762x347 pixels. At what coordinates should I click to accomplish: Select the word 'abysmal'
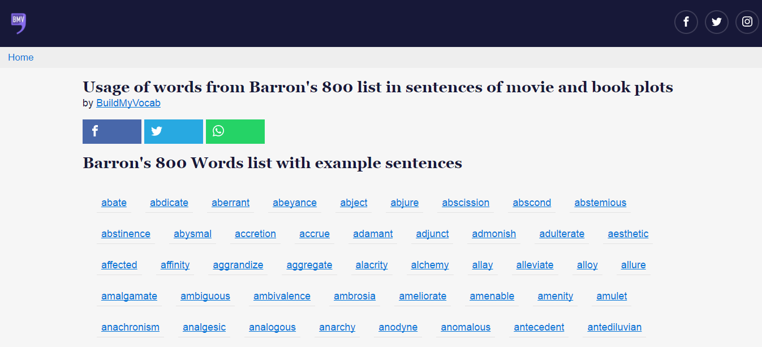[192, 234]
